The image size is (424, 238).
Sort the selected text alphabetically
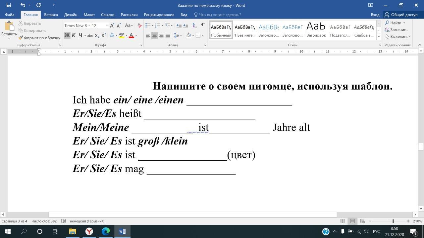194,25
